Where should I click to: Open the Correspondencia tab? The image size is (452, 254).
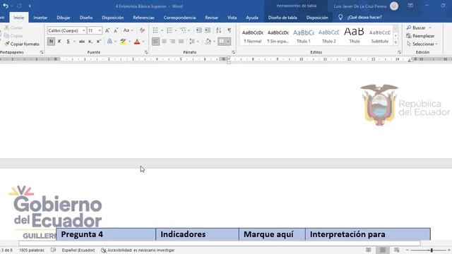179,18
